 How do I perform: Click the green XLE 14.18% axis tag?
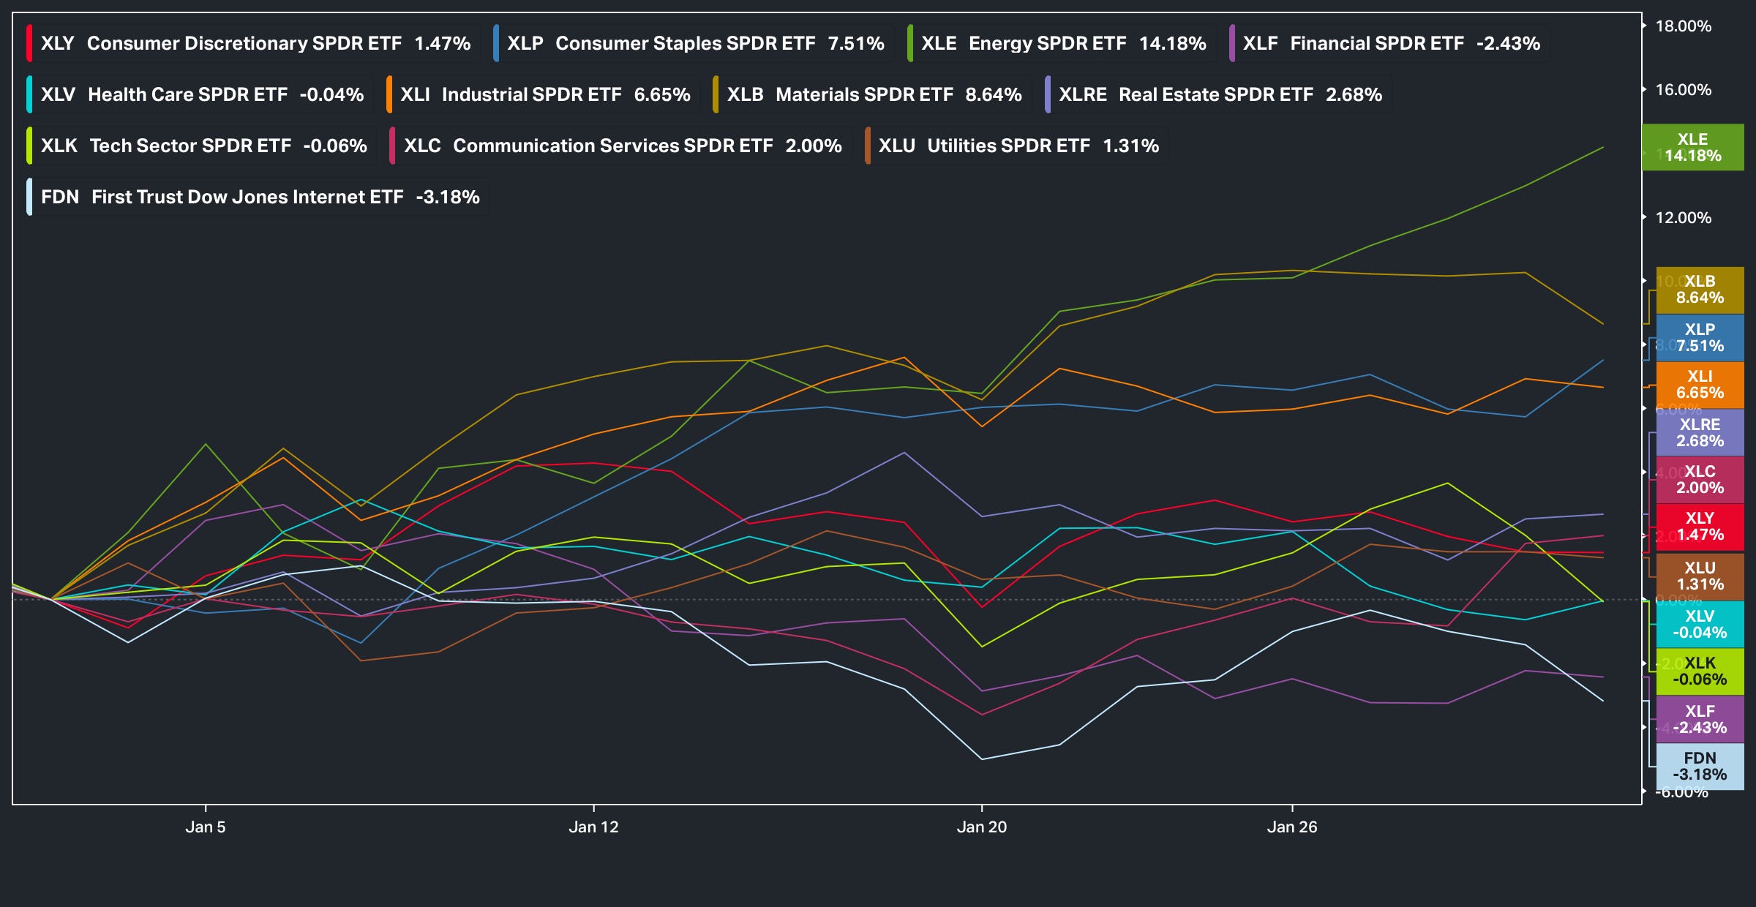click(1692, 147)
